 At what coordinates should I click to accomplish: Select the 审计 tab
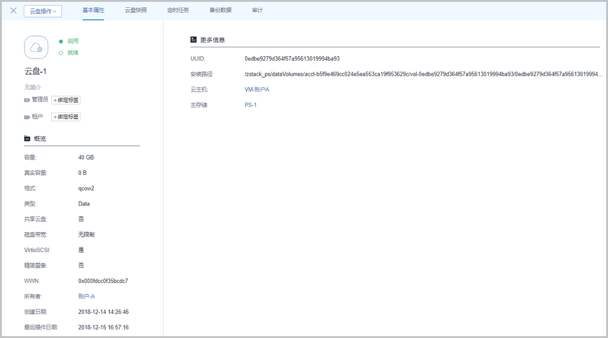tap(257, 10)
